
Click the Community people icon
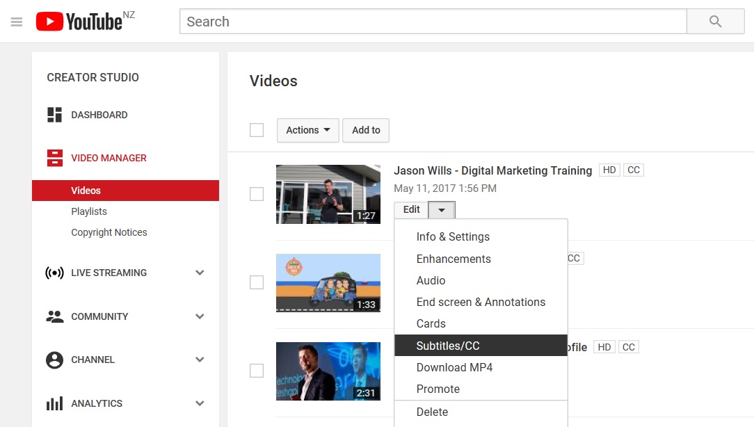pos(54,316)
